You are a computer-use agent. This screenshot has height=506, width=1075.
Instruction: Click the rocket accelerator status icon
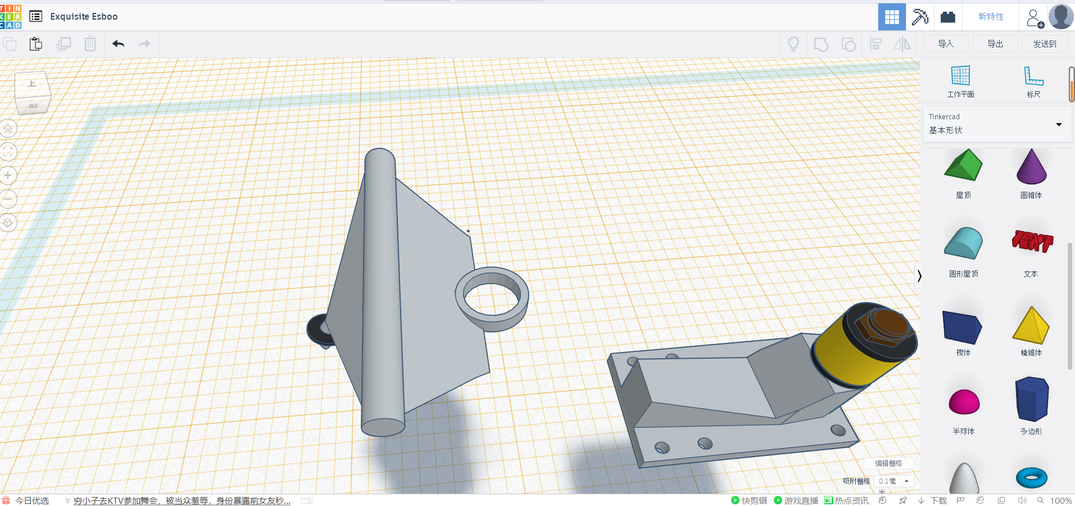902,500
